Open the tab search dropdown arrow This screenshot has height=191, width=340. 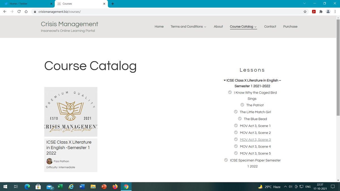point(305,4)
